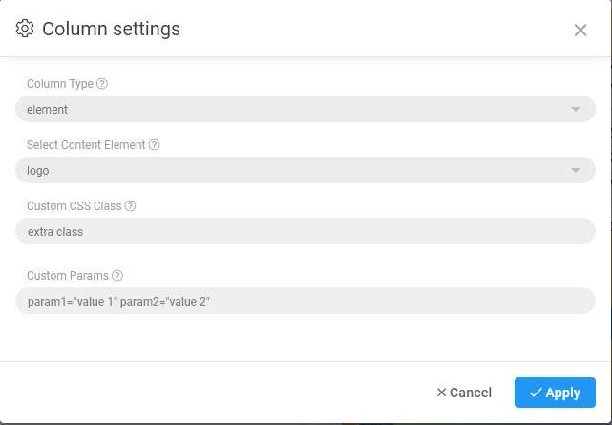Click the Select Content Element dropdown arrow
The image size is (612, 425).
(576, 170)
